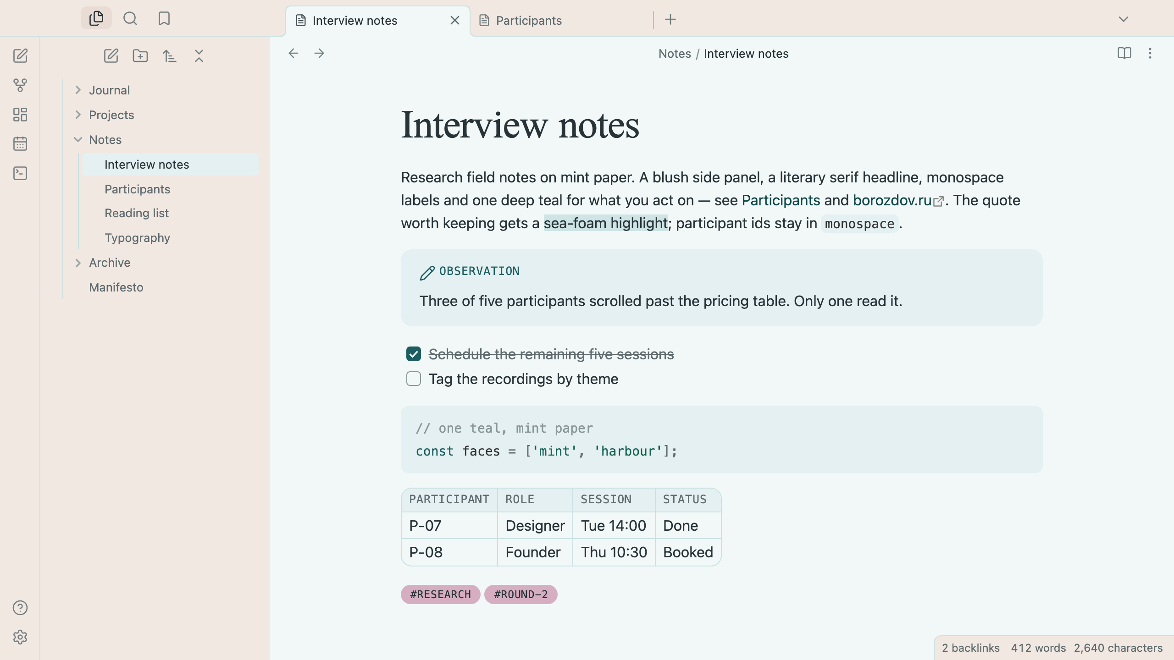Open help from the bottom ribbon

[20, 608]
